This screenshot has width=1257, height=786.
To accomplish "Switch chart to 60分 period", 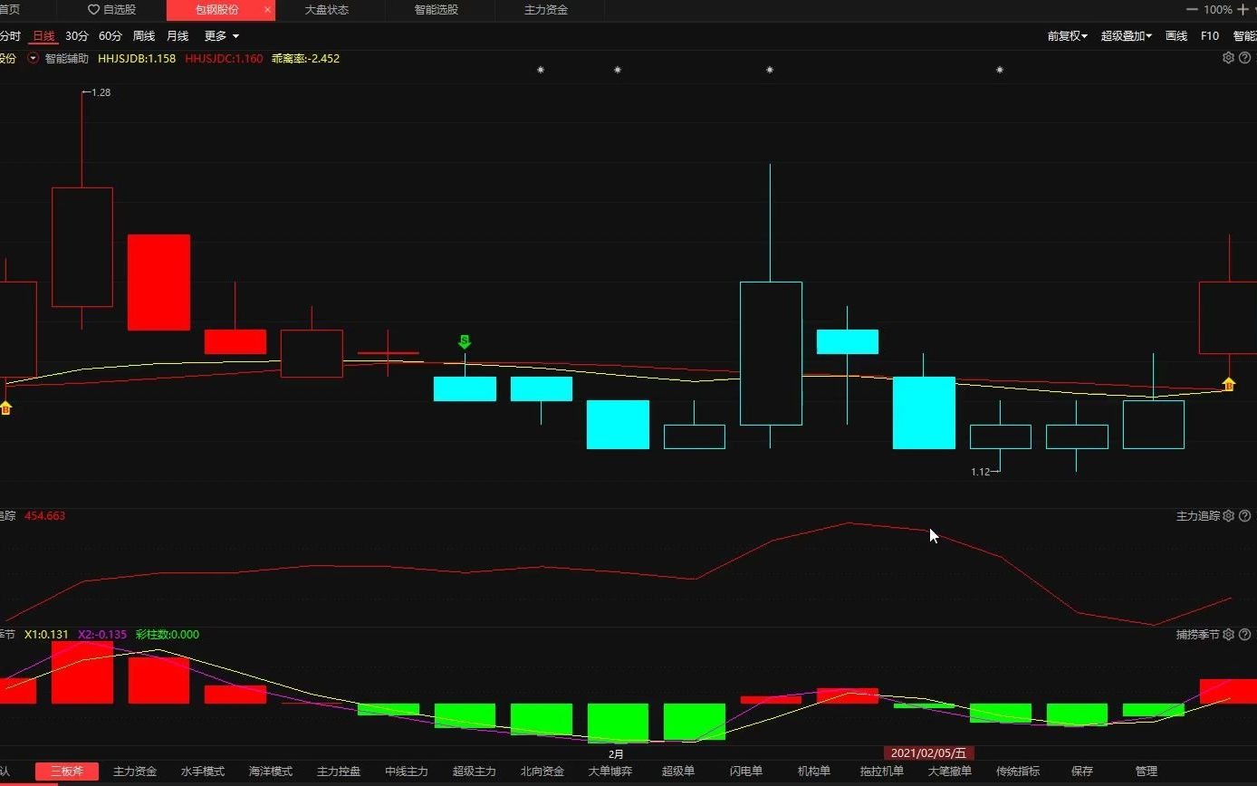I will click(110, 36).
